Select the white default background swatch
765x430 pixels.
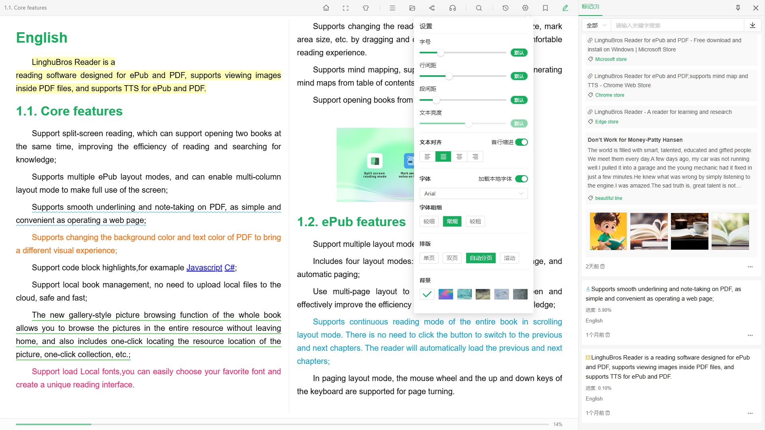427,294
